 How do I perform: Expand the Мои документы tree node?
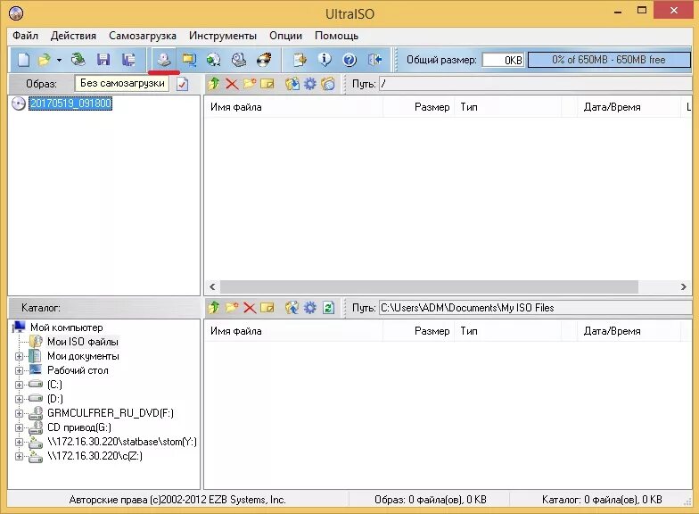(19, 357)
